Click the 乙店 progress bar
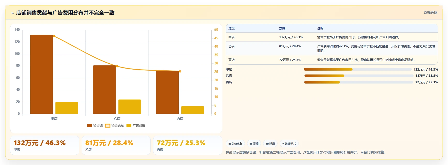448x165 pixels. tap(359, 76)
